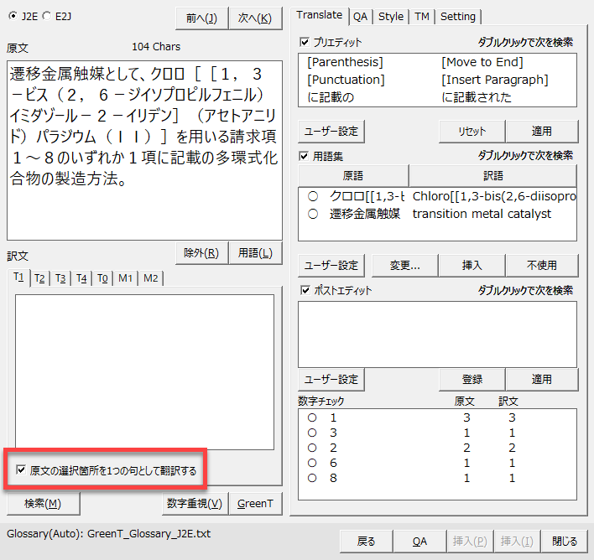Click the 次へ(K) next button
Screen dimensions: 594x560
pyautogui.click(x=255, y=18)
